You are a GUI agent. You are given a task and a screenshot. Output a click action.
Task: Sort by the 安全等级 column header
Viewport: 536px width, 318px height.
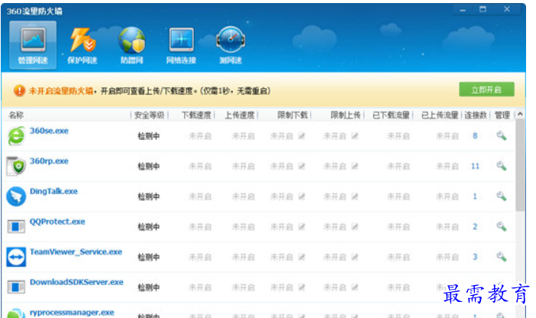tap(150, 115)
